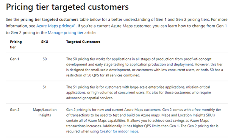Click the Gen 2 pricing description paragraph
Viewport: 228px width, 140px height.
pyautogui.click(x=144, y=120)
